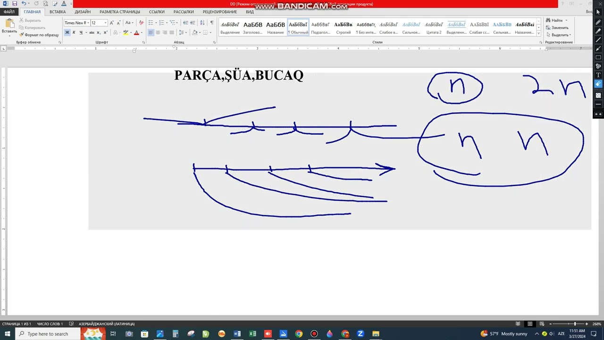Click the Windows taskbar search box

[48, 334]
